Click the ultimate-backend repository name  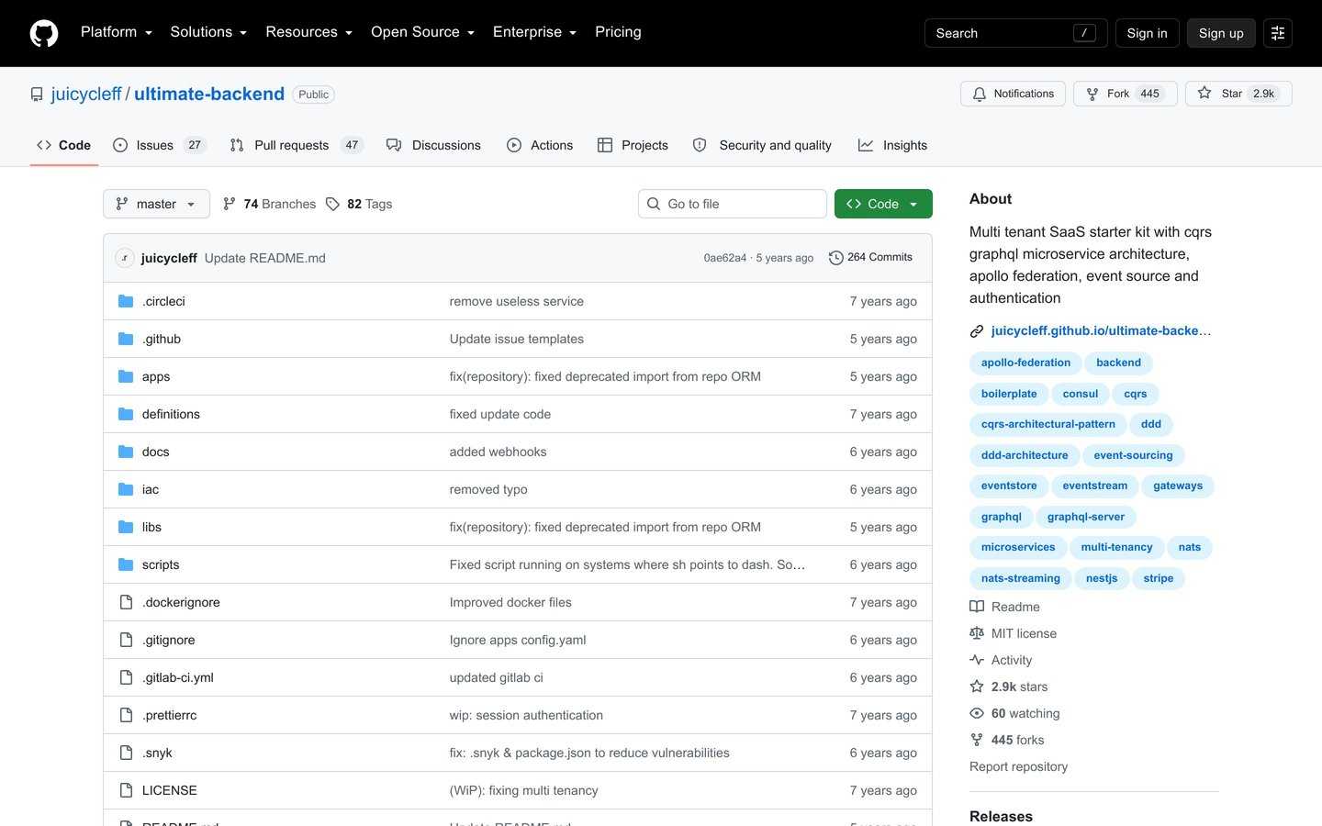(x=209, y=94)
